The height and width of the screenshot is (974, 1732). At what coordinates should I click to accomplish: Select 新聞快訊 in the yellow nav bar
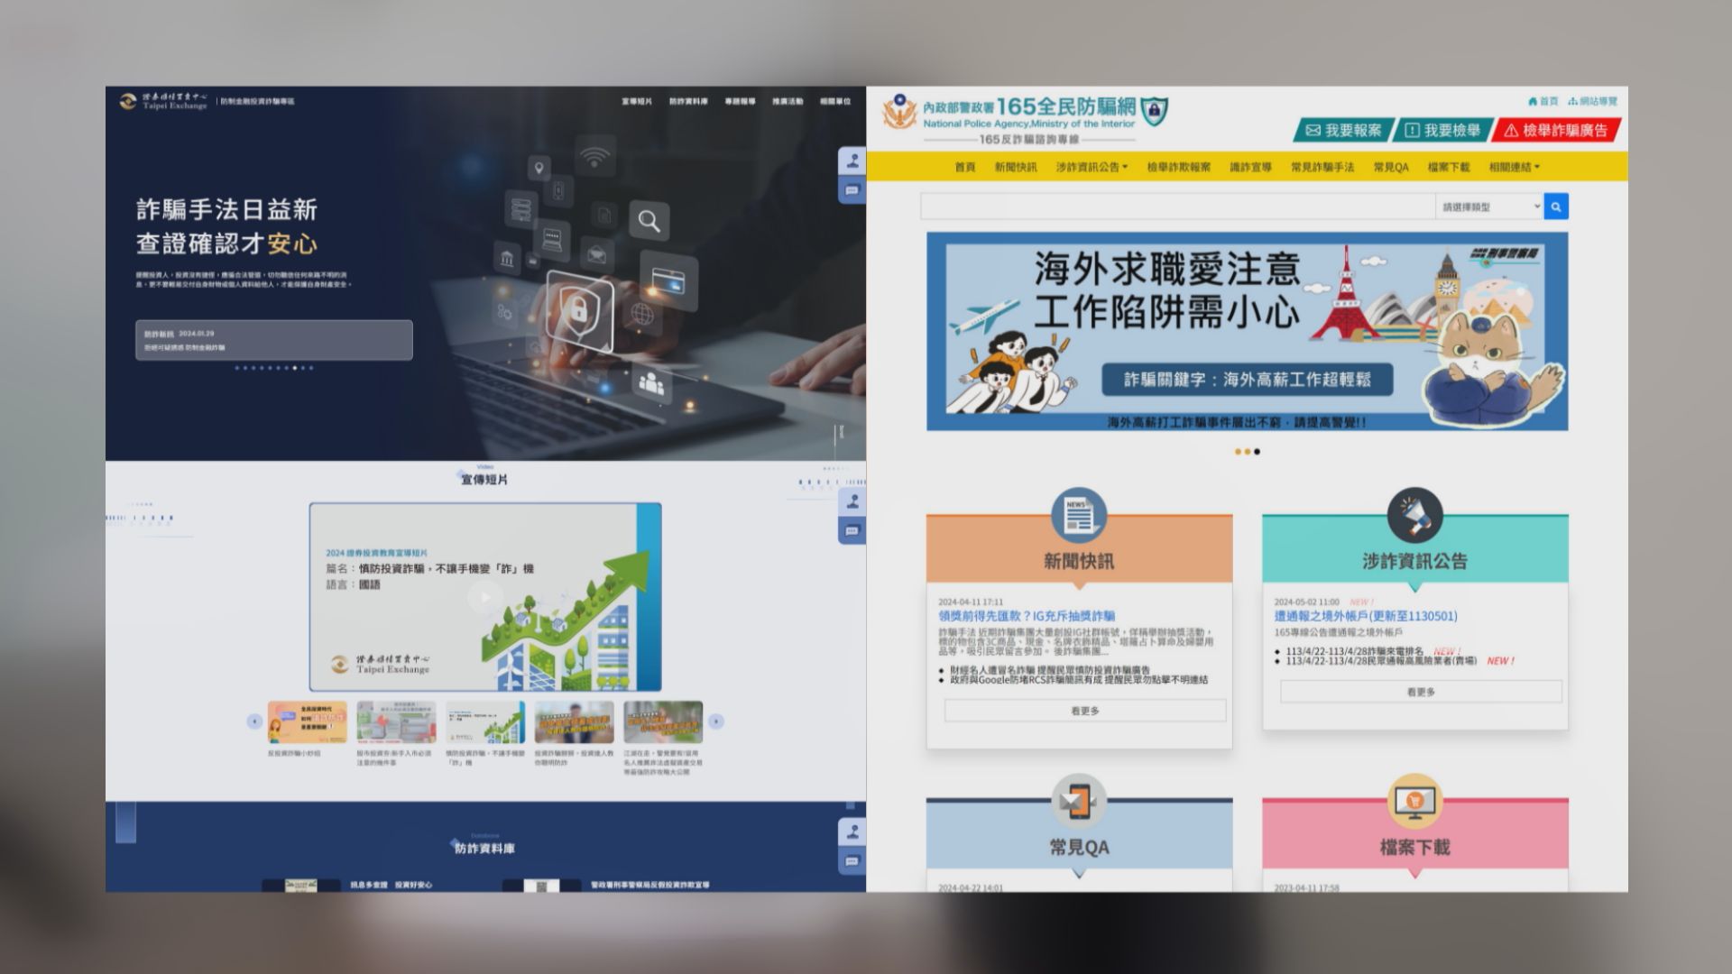(x=1016, y=167)
